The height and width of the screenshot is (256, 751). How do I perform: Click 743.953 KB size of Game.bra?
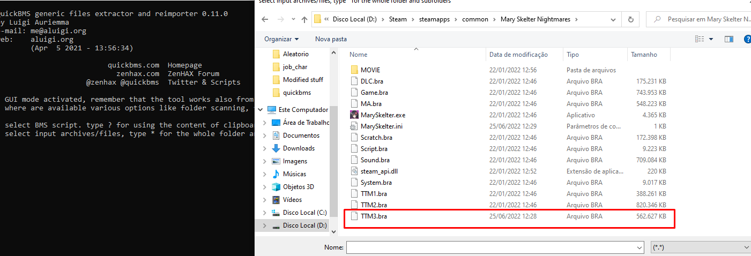tap(651, 93)
